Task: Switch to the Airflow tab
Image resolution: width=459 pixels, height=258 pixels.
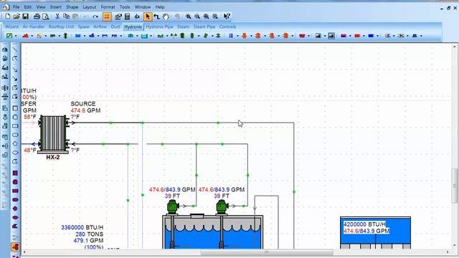Action: 100,27
